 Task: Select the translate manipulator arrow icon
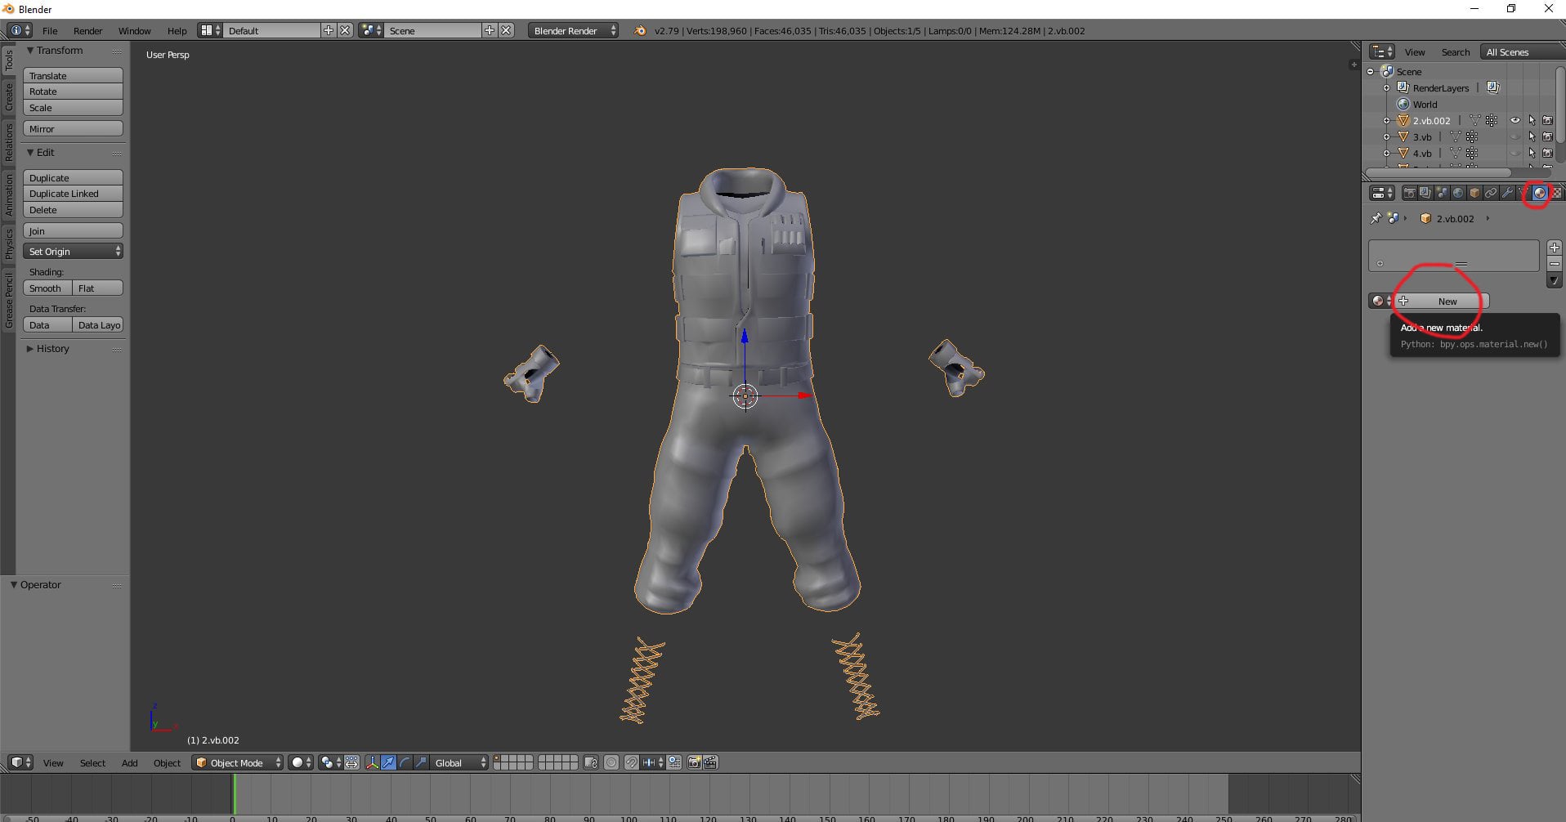(x=389, y=762)
